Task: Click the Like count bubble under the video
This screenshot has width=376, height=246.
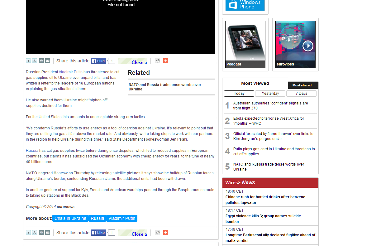Action: click(x=112, y=61)
